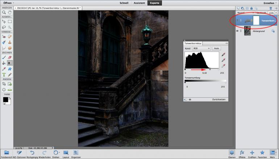
Task: Open the blend mode Normal dropdown
Action: (245, 13)
